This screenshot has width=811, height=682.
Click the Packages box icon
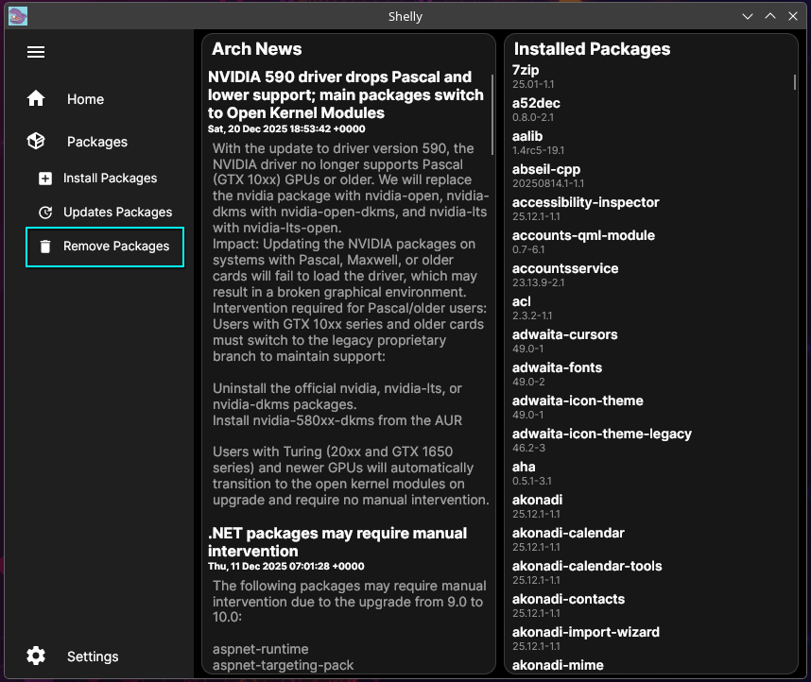point(36,142)
